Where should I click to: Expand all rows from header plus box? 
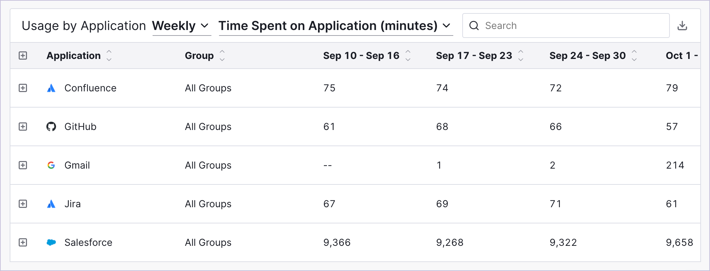[23, 56]
